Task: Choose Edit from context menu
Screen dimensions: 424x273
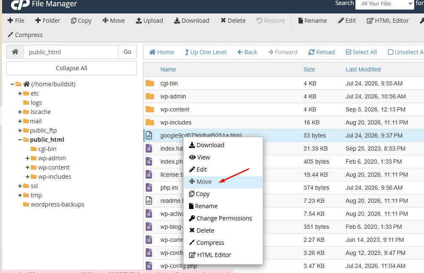Action: [223, 169]
